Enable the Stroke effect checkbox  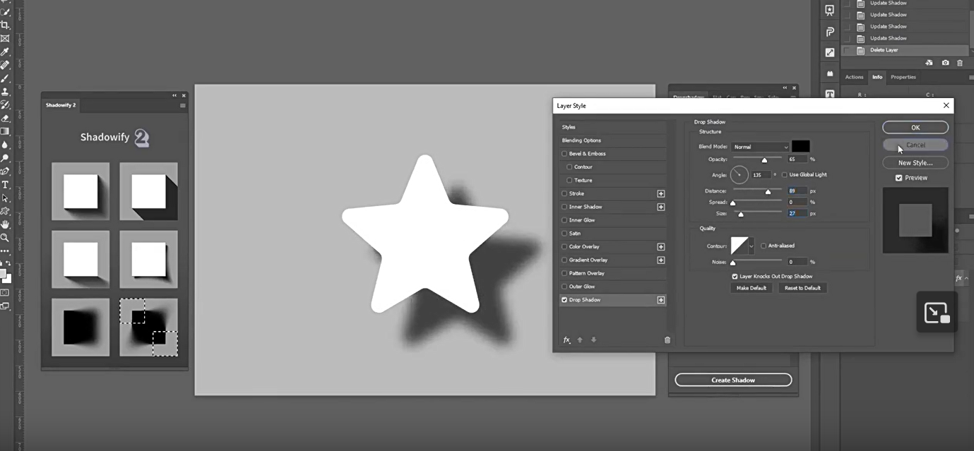click(x=564, y=193)
